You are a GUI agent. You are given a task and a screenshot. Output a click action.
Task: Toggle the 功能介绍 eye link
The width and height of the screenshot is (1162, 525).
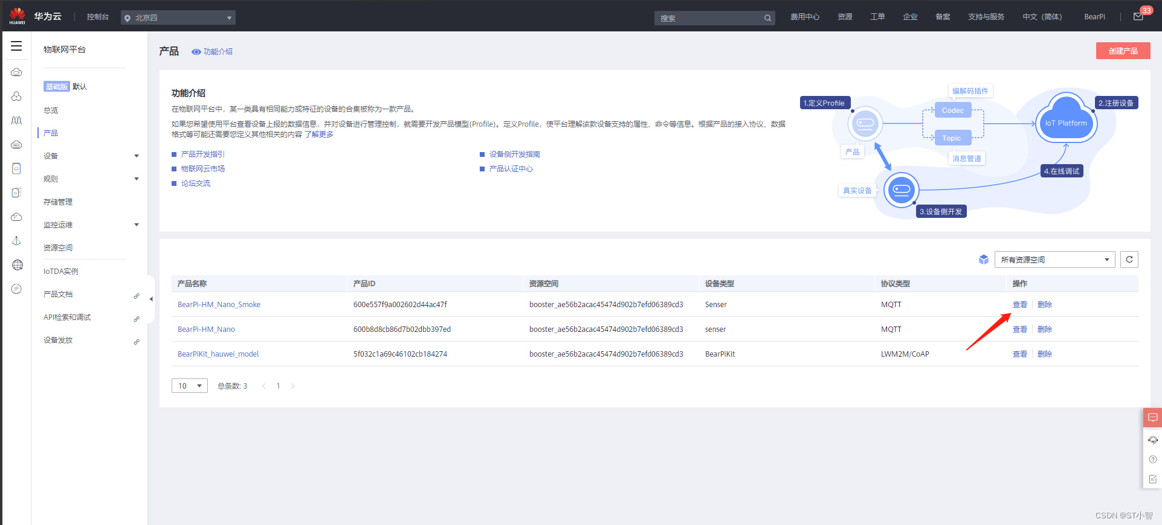click(212, 51)
